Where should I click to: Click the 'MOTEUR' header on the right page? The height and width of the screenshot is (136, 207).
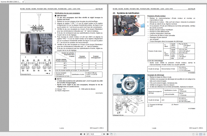191,9
